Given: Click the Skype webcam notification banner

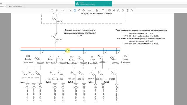Looking at the screenshot, I should click(x=93, y=4).
